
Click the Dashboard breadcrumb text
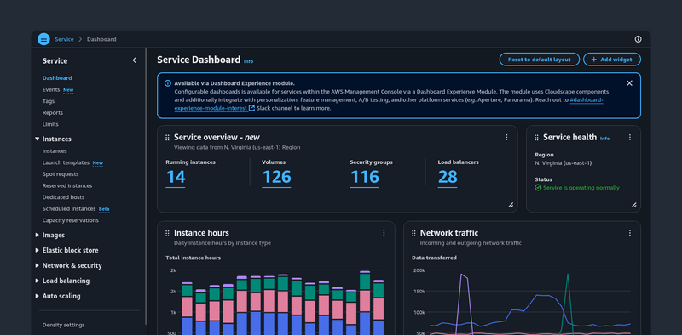101,39
